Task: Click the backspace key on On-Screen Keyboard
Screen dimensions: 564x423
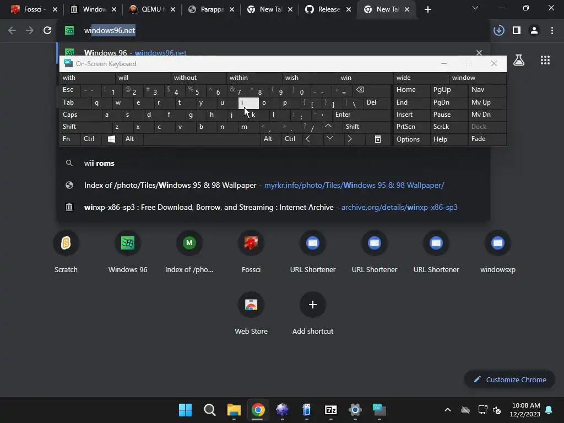Action: pos(371,90)
